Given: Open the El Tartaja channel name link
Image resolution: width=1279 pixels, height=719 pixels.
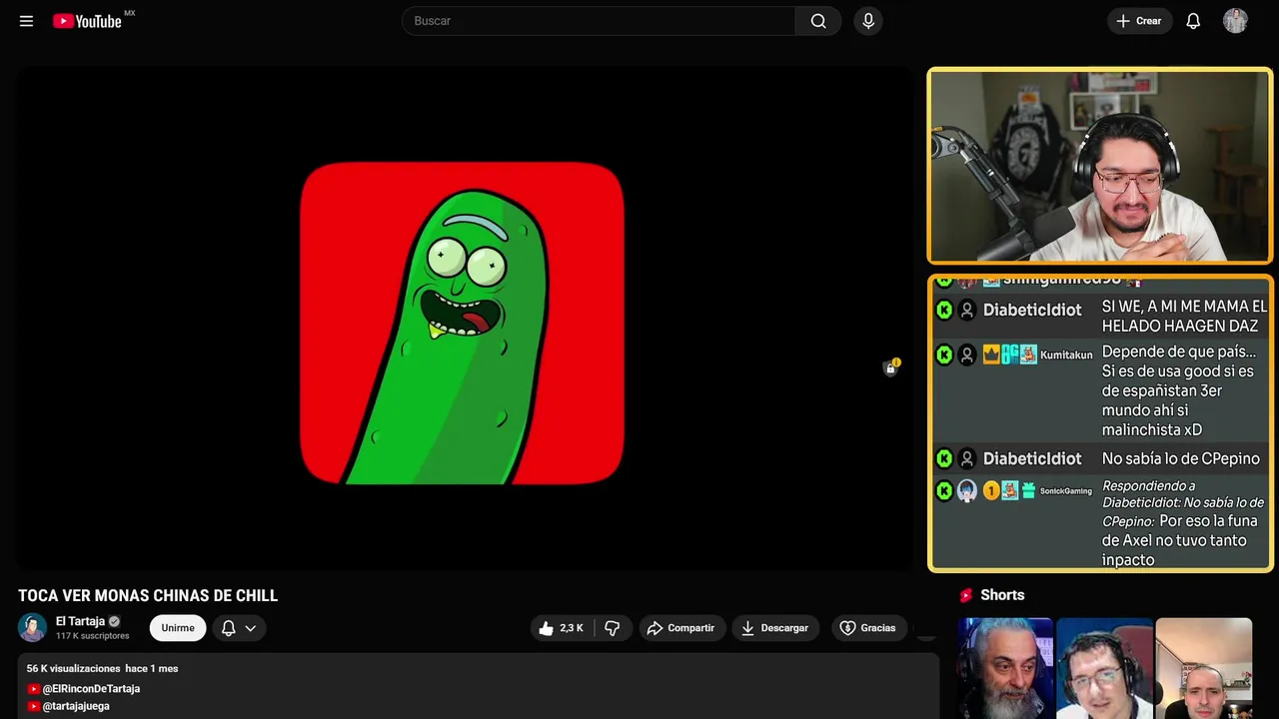Looking at the screenshot, I should click(80, 621).
